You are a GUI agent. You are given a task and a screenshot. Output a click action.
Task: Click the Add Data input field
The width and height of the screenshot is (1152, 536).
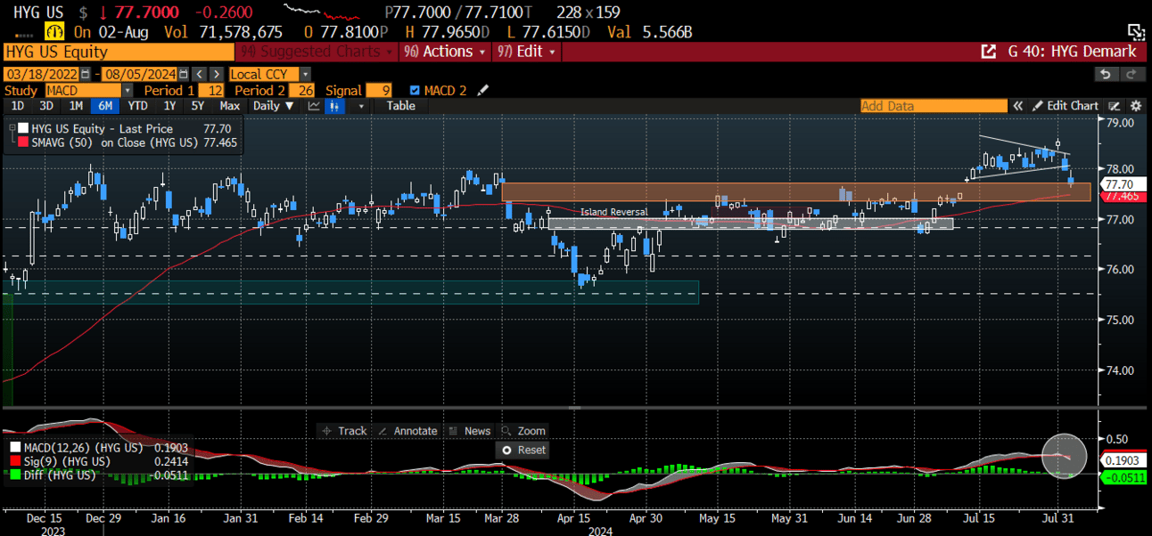934,106
